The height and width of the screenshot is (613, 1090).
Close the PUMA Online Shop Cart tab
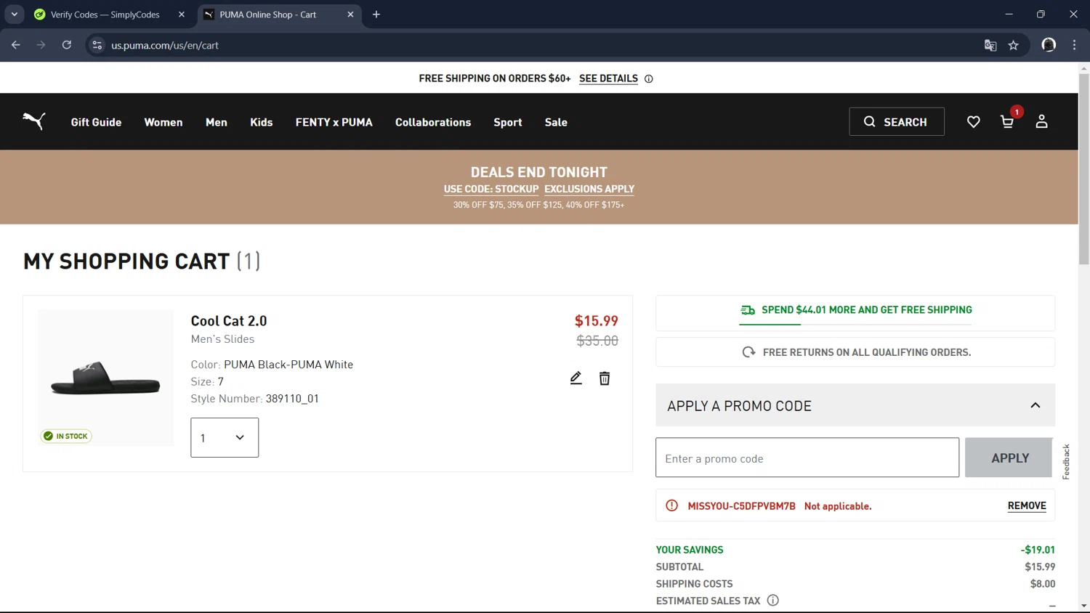(350, 15)
